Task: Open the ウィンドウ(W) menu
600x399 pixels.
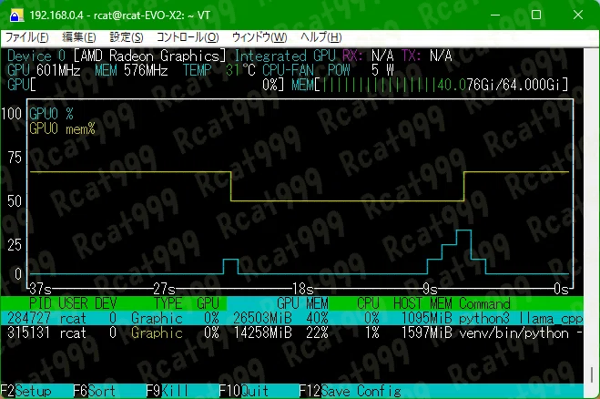Action: point(259,37)
